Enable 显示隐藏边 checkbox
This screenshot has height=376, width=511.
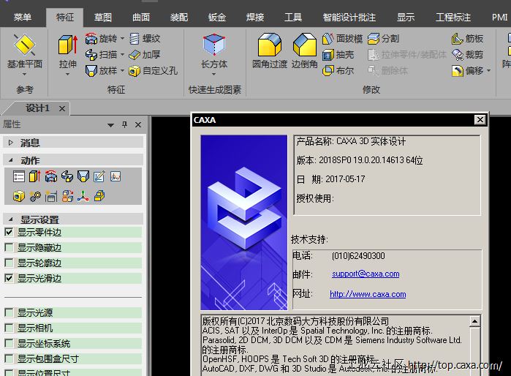(x=9, y=247)
